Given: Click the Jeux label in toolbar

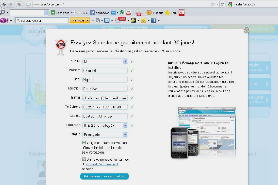Looking at the screenshot, I should [x=174, y=13].
